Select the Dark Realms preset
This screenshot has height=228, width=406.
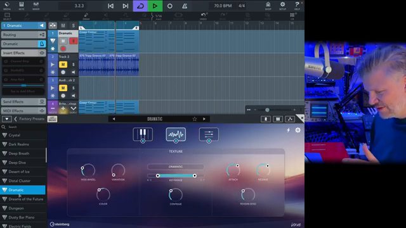click(x=23, y=144)
